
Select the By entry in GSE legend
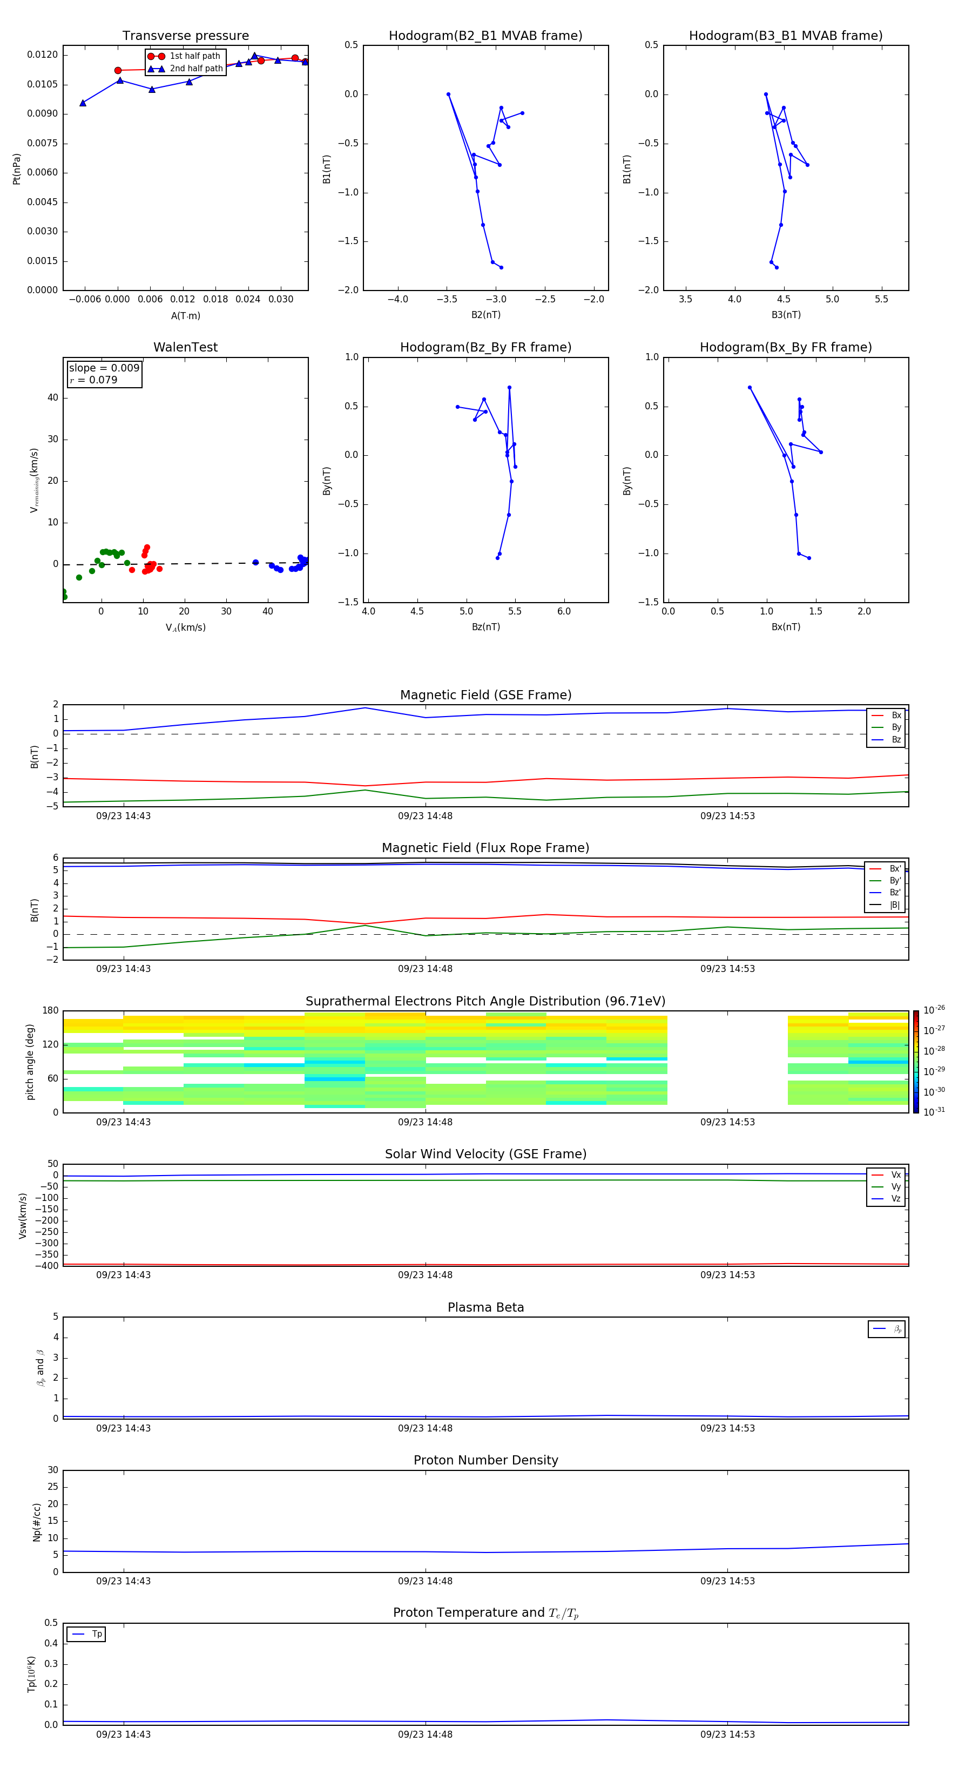[x=886, y=727]
